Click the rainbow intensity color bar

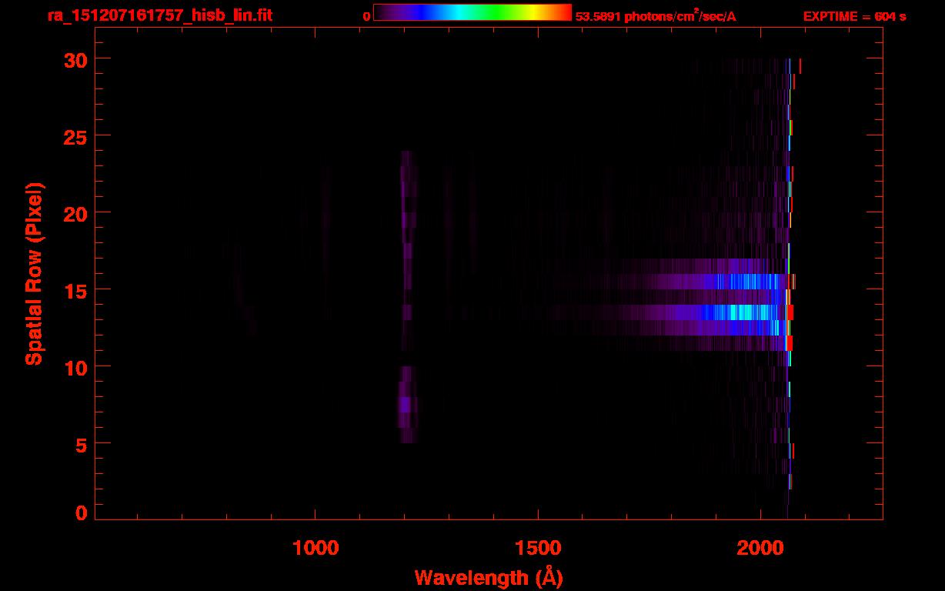pyautogui.click(x=472, y=13)
